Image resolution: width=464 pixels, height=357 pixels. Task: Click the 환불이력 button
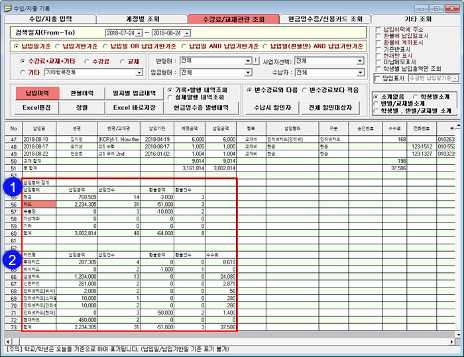[x=82, y=93]
